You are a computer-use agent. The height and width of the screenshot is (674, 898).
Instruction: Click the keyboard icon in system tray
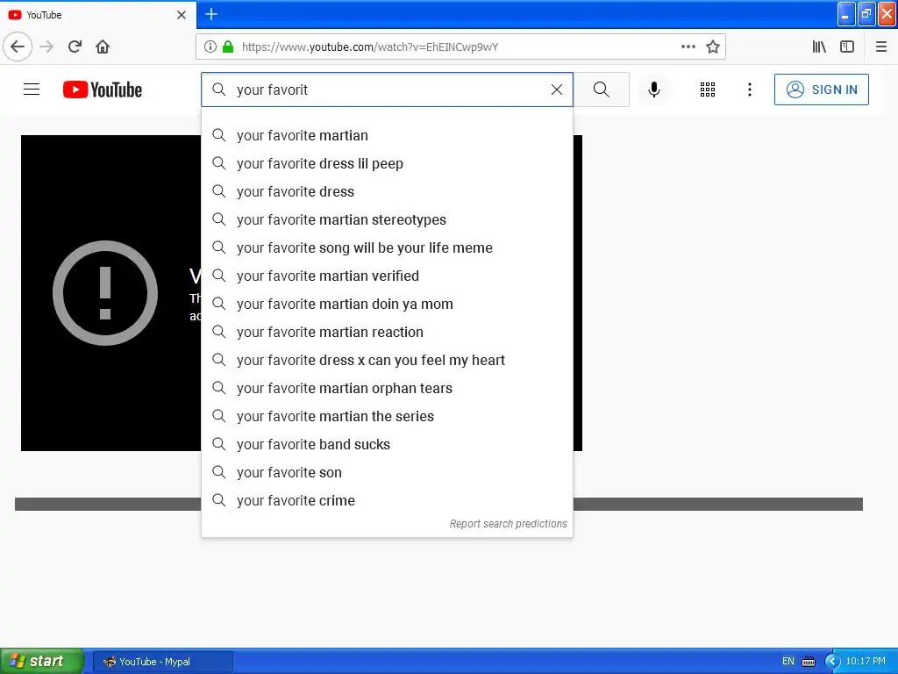pyautogui.click(x=809, y=662)
